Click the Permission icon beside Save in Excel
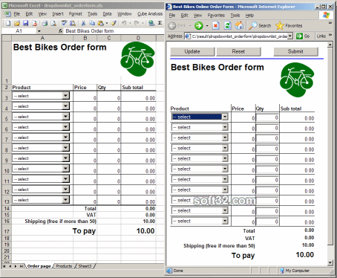 pyautogui.click(x=34, y=23)
